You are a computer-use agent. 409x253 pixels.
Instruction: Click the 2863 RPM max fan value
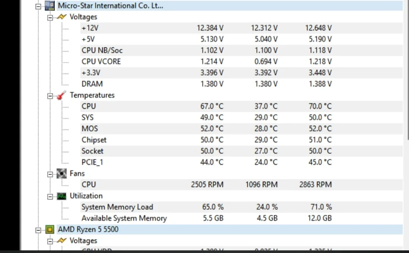click(315, 185)
